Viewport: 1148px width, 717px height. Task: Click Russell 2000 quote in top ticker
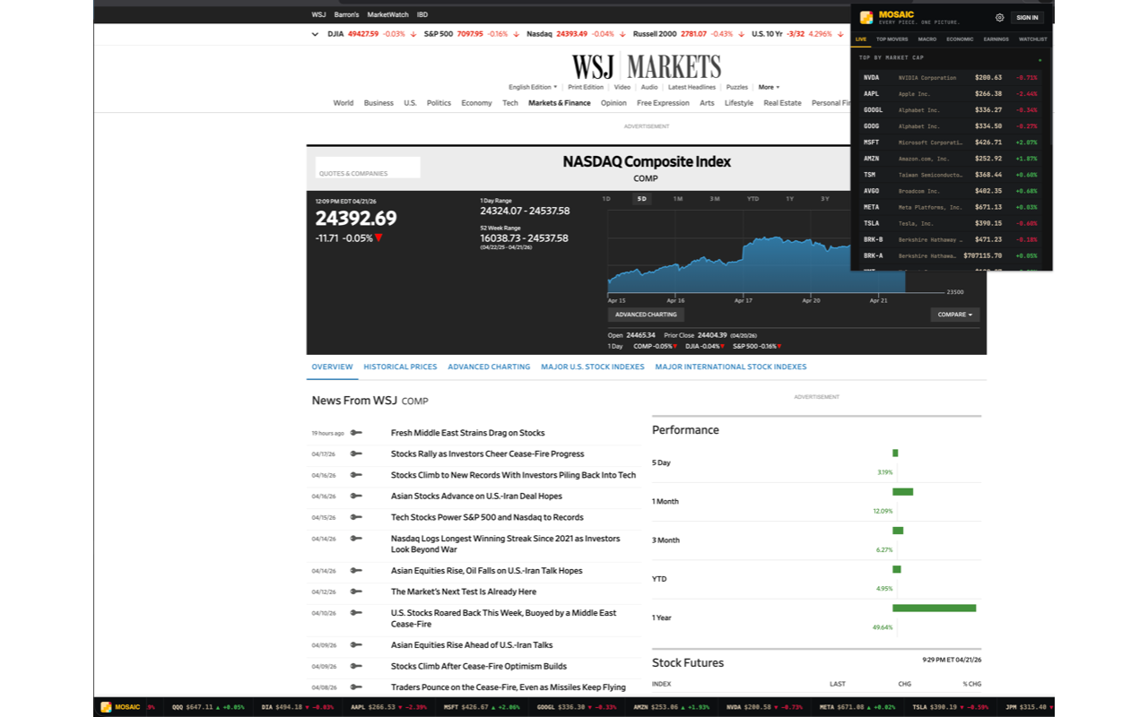click(x=688, y=34)
